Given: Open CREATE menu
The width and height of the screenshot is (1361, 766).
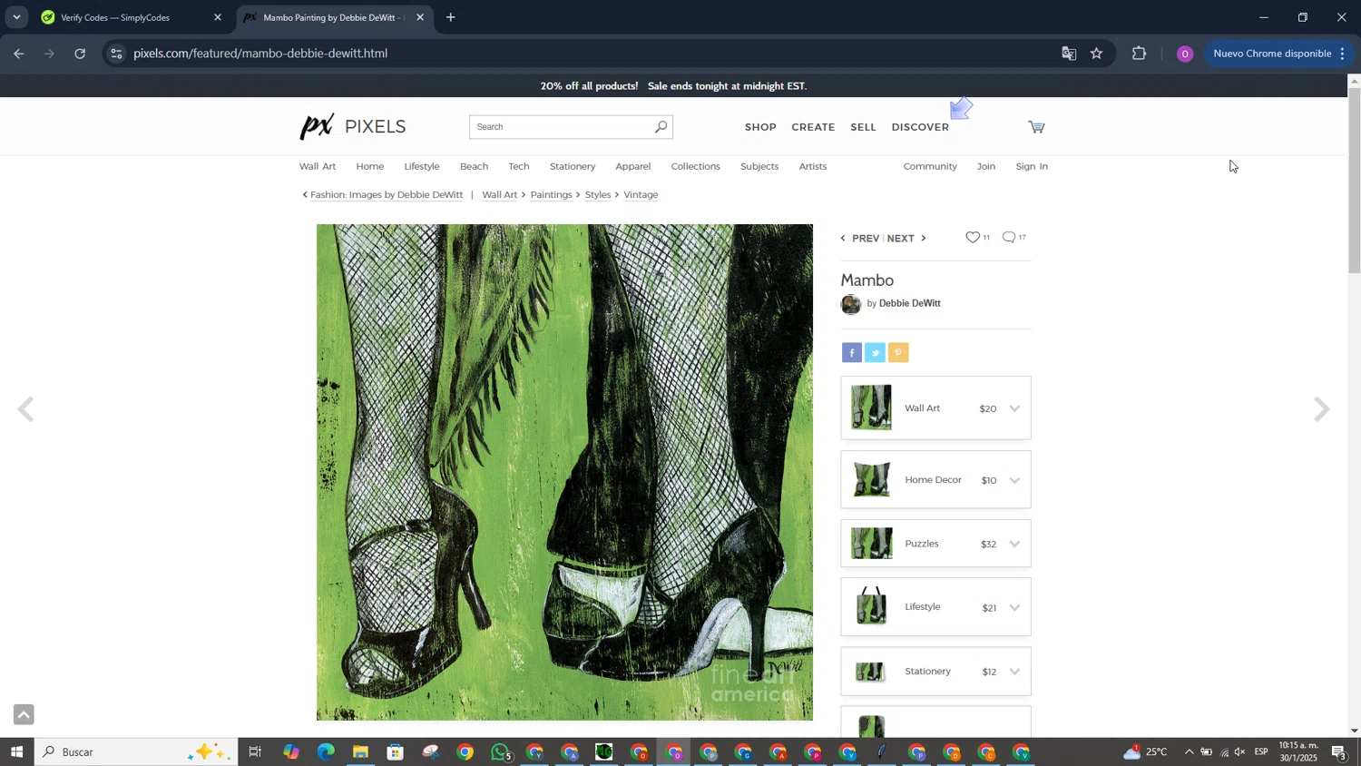Looking at the screenshot, I should tap(813, 127).
